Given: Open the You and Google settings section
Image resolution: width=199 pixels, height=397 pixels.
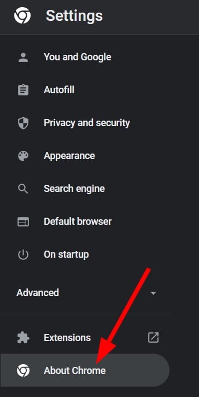Looking at the screenshot, I should [77, 57].
